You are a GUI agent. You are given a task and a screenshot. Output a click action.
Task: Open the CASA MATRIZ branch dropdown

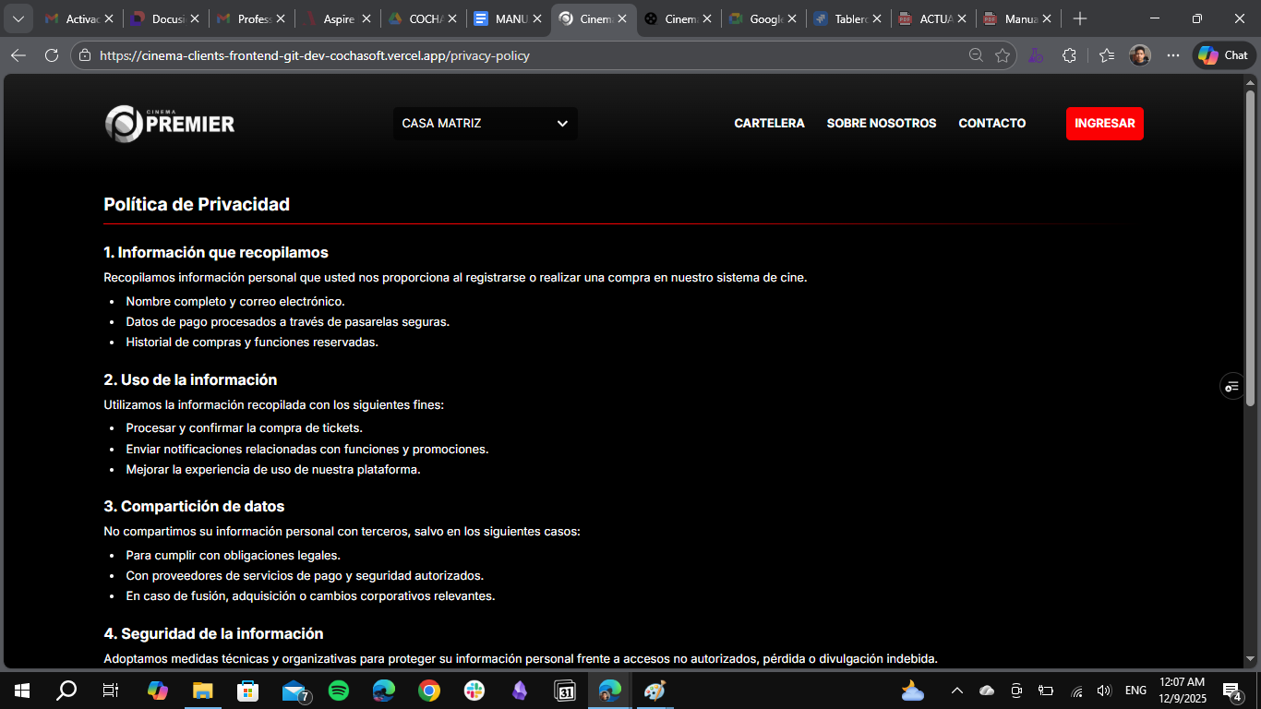click(485, 124)
